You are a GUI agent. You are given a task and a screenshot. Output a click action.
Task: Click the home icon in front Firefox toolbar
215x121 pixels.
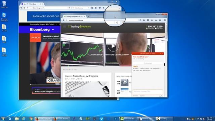(156, 20)
